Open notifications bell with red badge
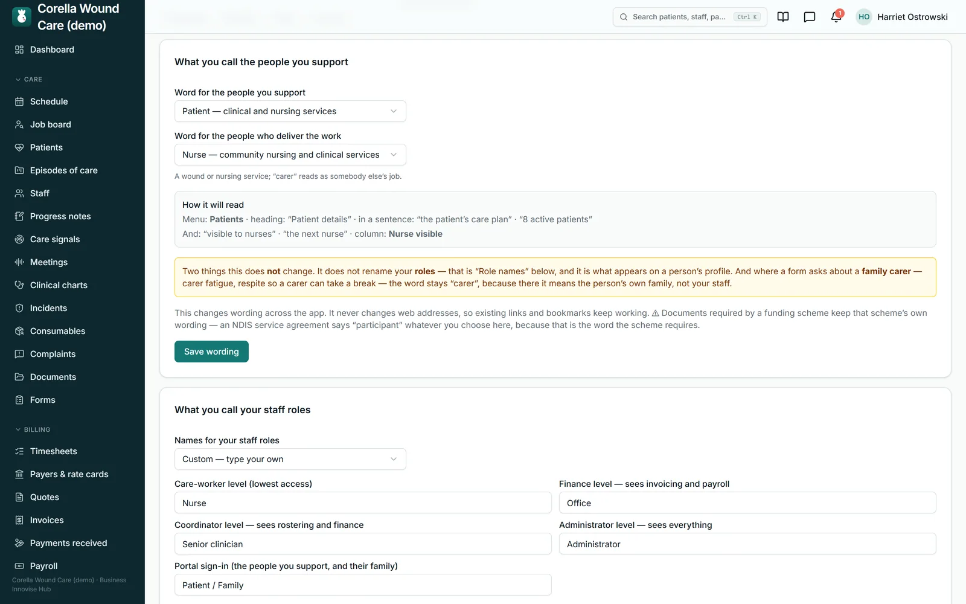The height and width of the screenshot is (604, 966). [836, 17]
